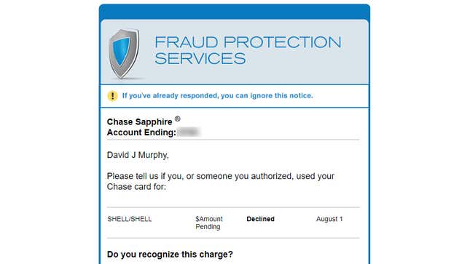The width and height of the screenshot is (470, 264).
Task: Click the August 1 transaction date
Action: 329,219
